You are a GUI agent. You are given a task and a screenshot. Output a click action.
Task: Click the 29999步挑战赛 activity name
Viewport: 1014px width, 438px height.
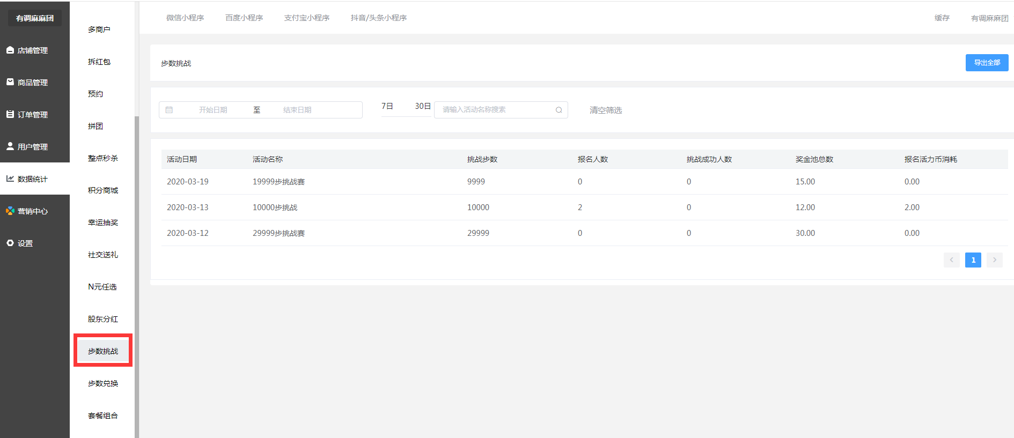coord(278,233)
